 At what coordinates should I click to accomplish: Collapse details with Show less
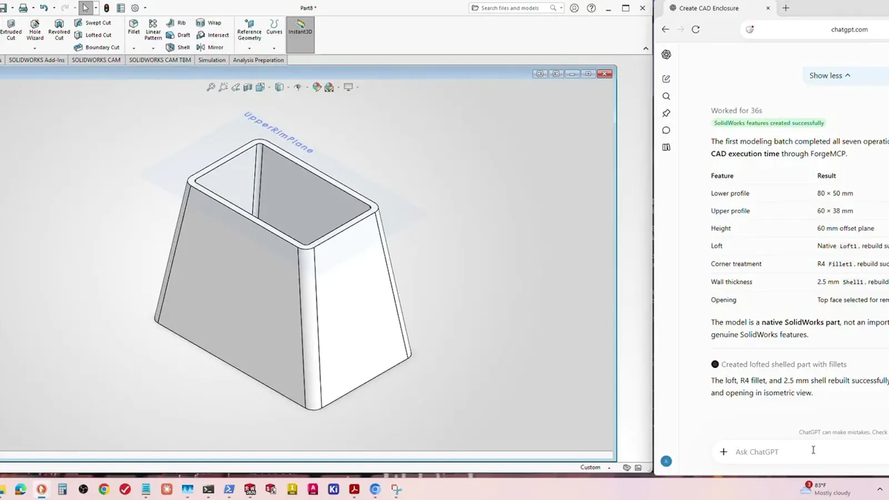point(830,76)
